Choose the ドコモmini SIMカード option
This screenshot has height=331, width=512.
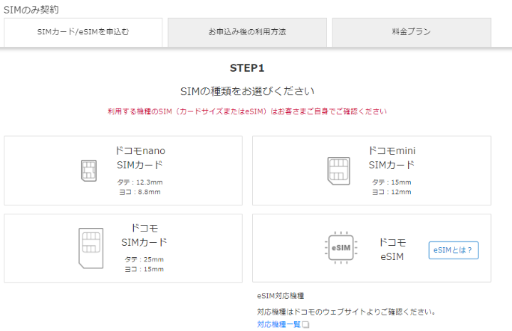pyautogui.click(x=371, y=170)
